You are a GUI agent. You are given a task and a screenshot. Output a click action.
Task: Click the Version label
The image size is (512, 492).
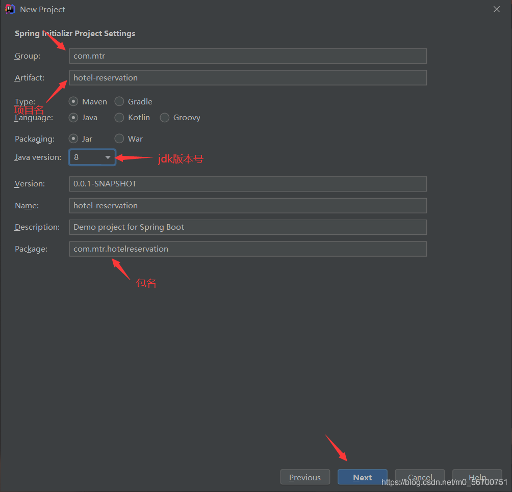(x=30, y=184)
